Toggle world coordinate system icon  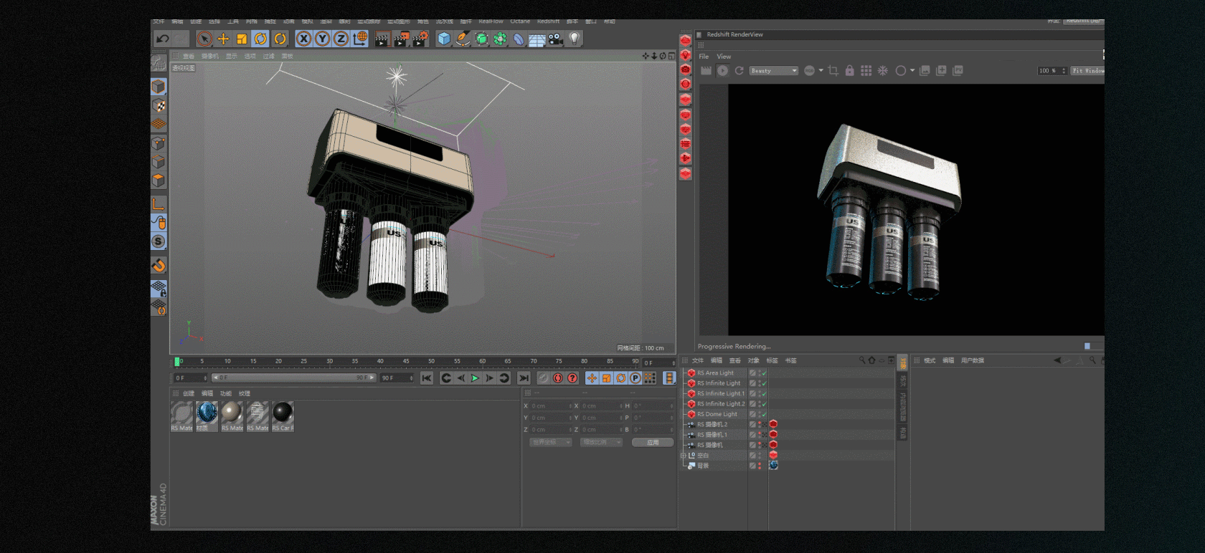click(360, 39)
